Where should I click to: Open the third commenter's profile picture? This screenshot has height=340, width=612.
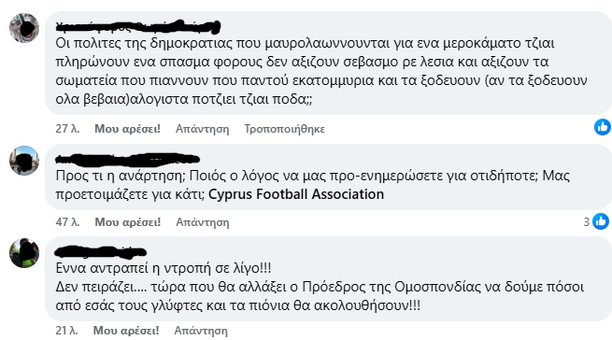click(24, 253)
